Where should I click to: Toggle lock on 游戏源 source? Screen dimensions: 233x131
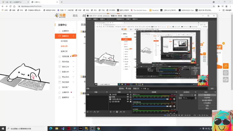click(x=130, y=94)
